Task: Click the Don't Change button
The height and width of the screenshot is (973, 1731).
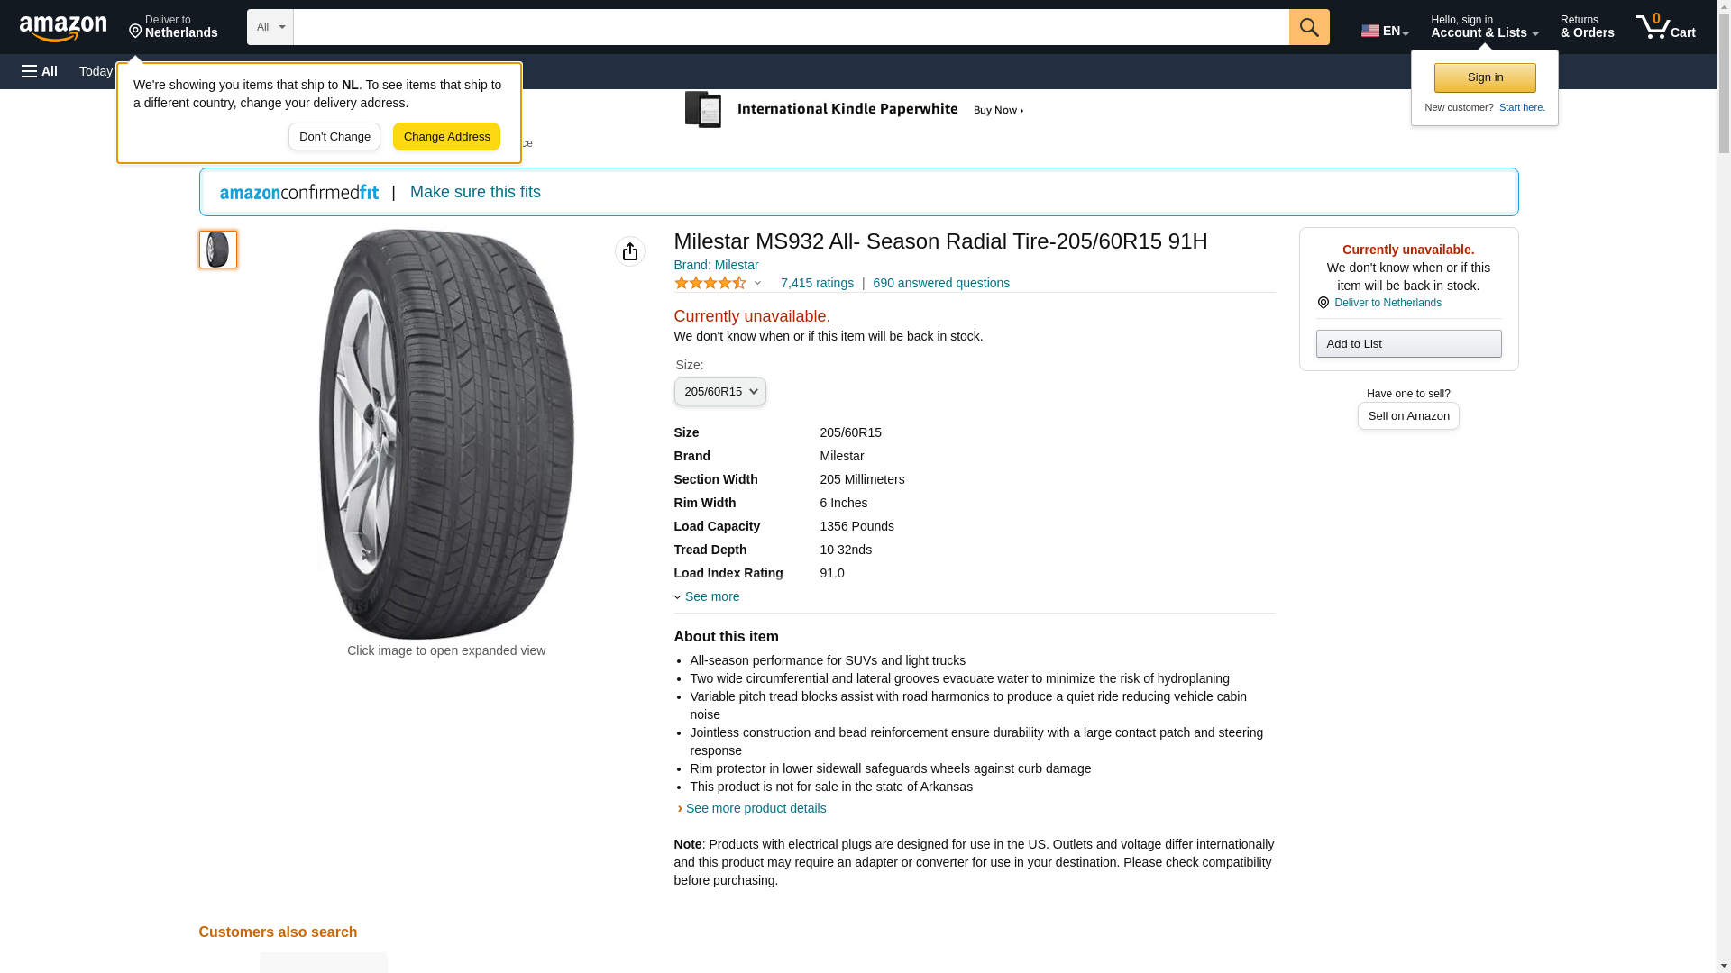Action: [x=334, y=137]
